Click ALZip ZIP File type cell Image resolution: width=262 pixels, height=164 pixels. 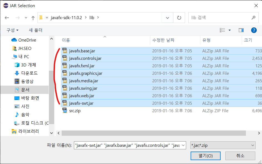coord(215,111)
